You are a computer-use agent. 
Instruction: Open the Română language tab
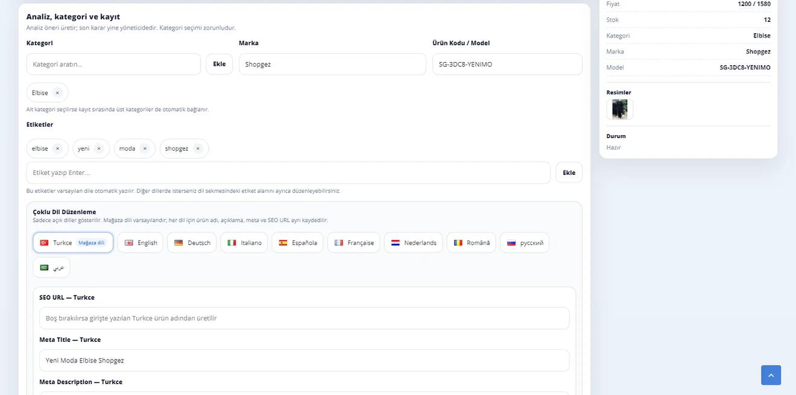(472, 242)
